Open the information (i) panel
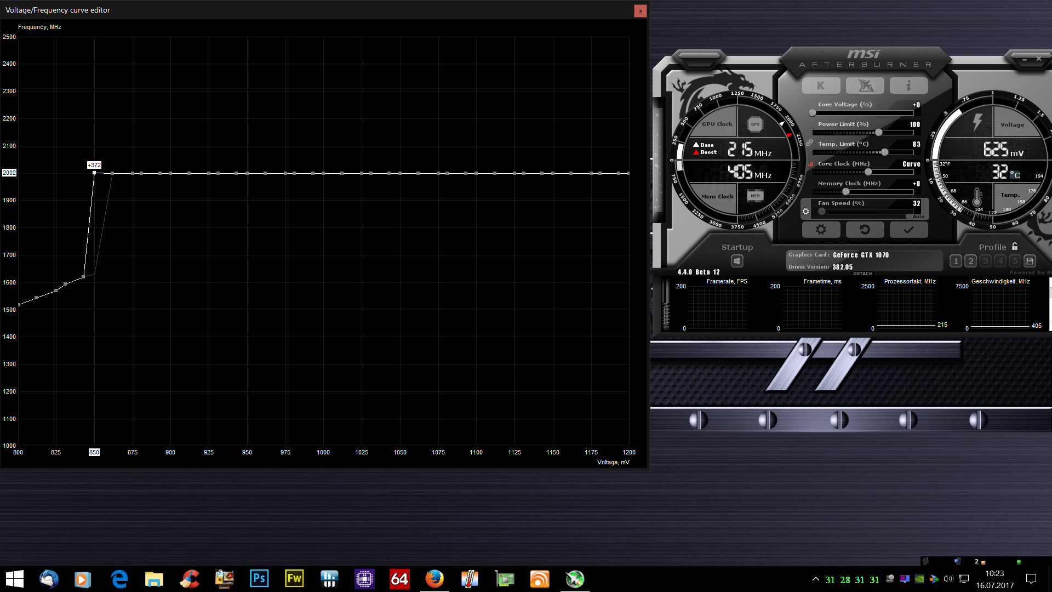1052x592 pixels. 908,86
